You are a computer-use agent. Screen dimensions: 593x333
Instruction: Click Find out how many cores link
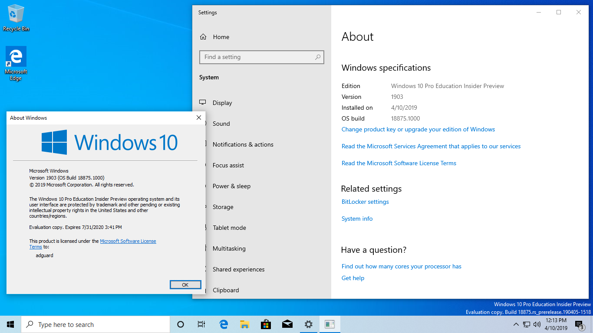coord(402,266)
